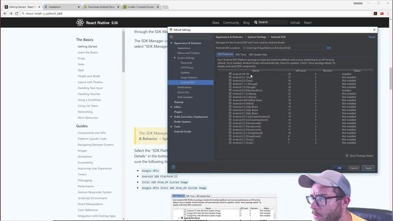
Task: Toggle Android API 28 checkbox
Action: [230, 74]
